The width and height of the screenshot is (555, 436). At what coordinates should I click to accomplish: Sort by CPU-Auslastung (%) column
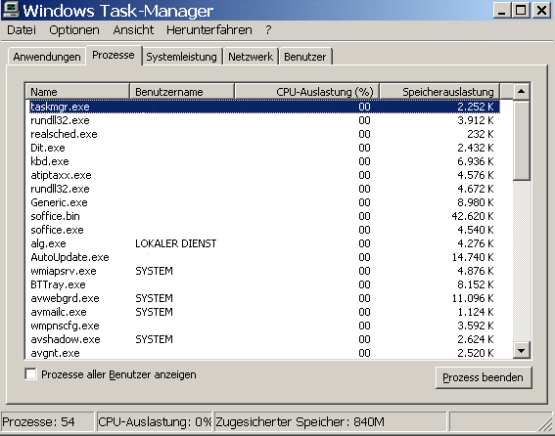pyautogui.click(x=307, y=92)
